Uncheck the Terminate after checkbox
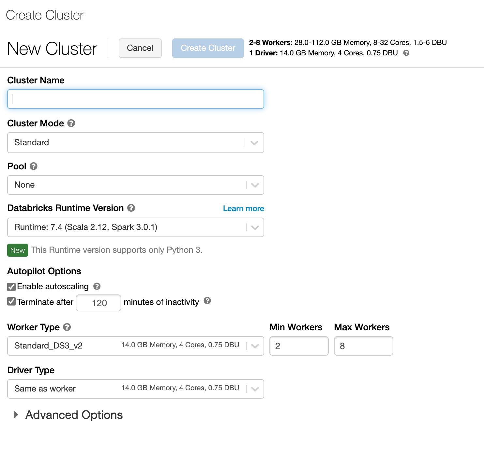The image size is (484, 456). pos(11,301)
